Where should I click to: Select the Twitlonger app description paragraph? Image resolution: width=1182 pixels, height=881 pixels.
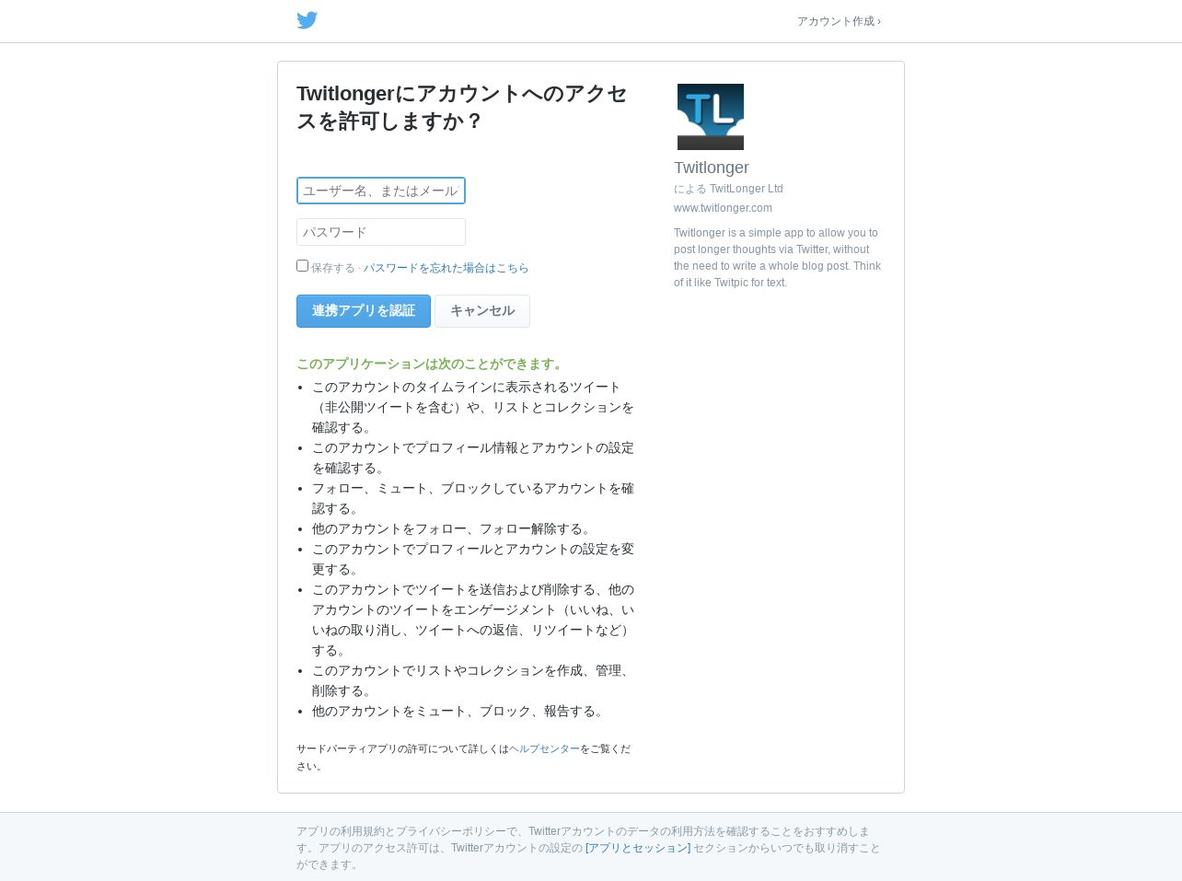[x=778, y=258]
